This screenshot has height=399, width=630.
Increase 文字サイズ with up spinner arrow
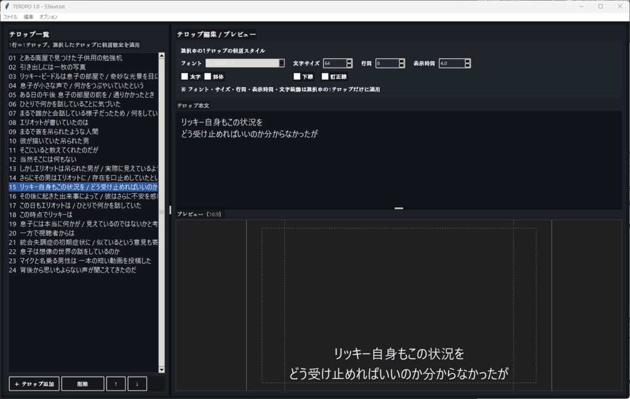point(349,61)
